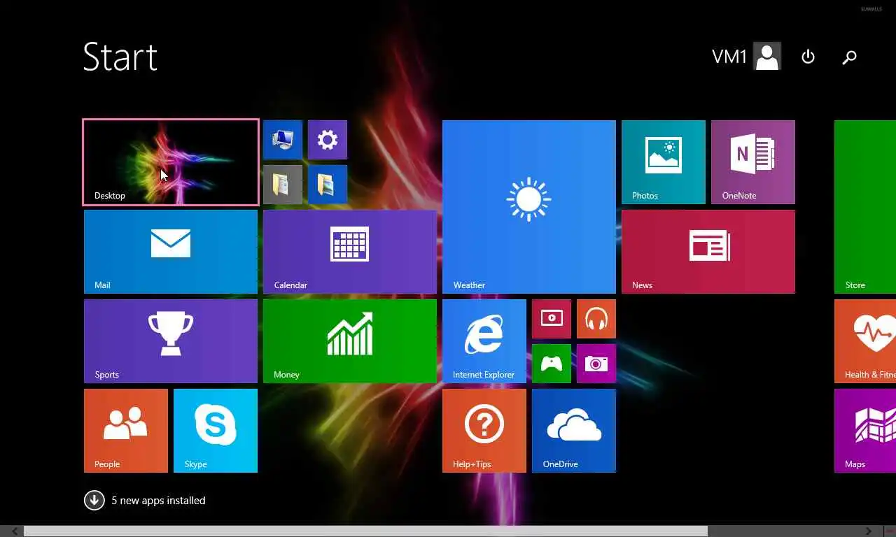The width and height of the screenshot is (896, 537).
Task: Open the Music headphones small tile
Action: 596,319
